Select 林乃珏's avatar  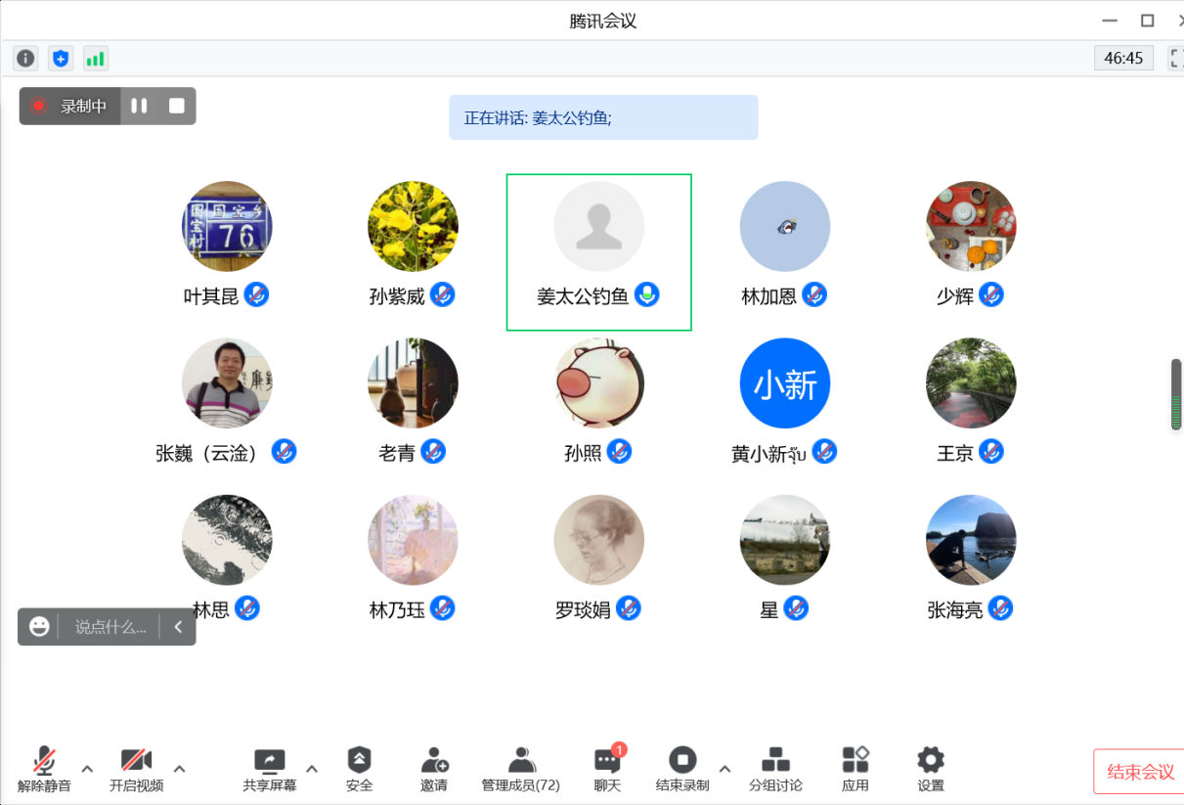coord(413,540)
